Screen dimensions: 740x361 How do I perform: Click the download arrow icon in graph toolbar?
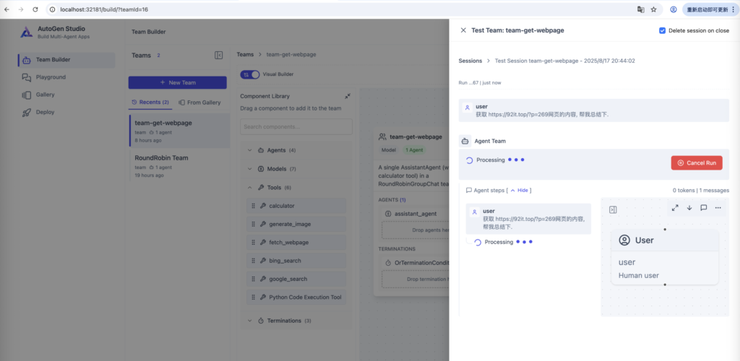689,208
